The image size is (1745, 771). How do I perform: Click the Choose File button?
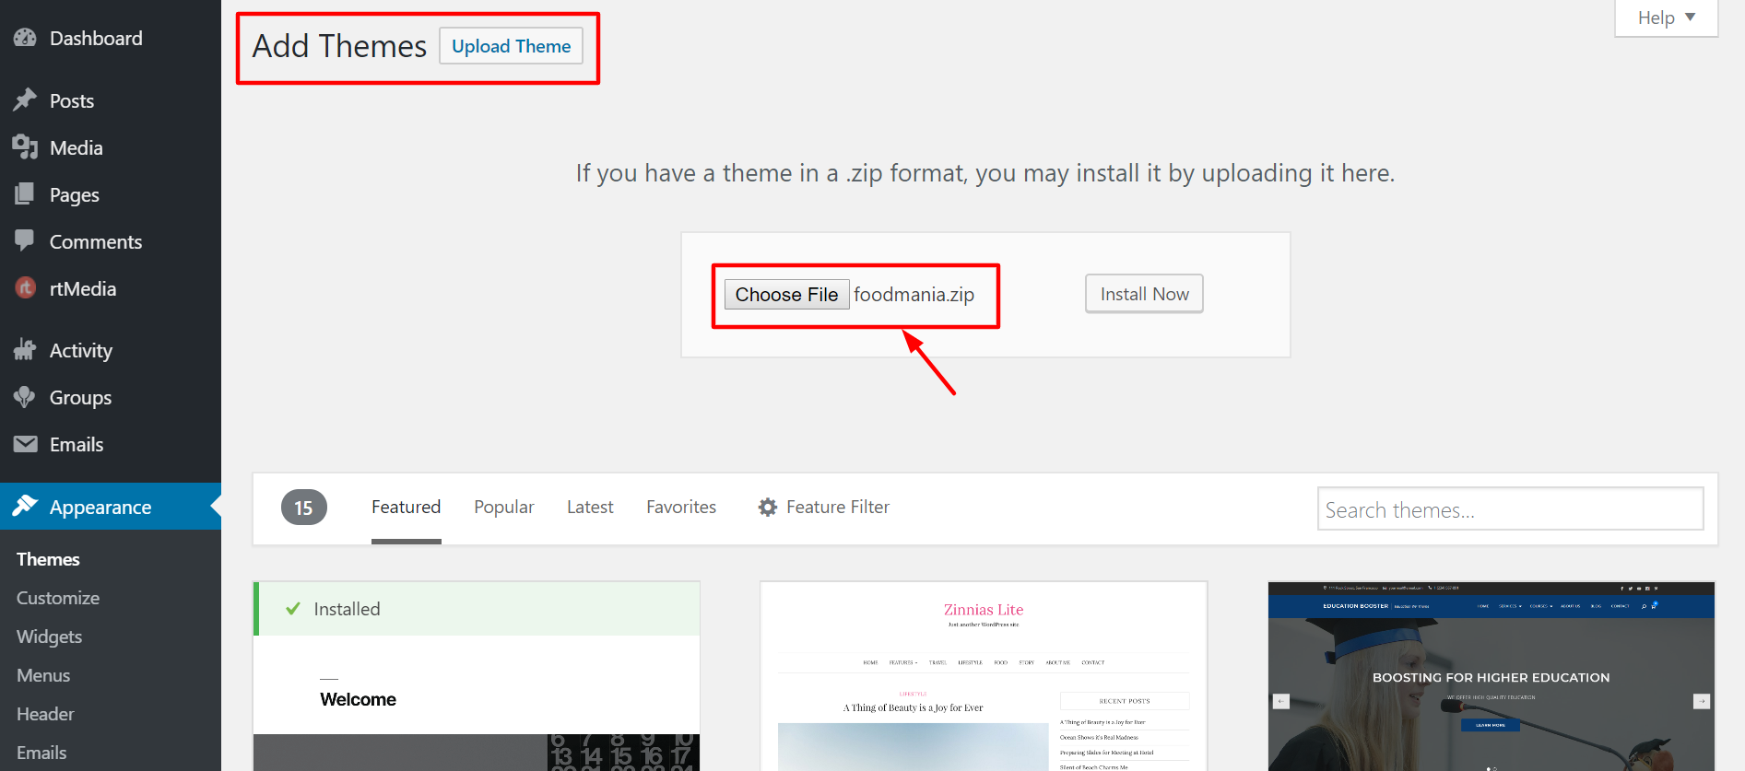point(786,295)
